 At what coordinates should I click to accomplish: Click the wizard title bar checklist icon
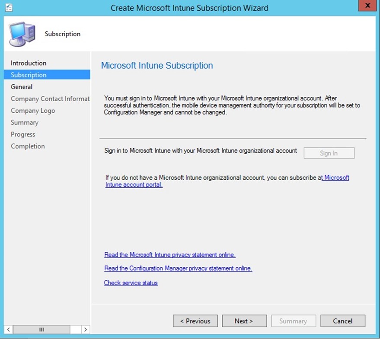(9, 8)
